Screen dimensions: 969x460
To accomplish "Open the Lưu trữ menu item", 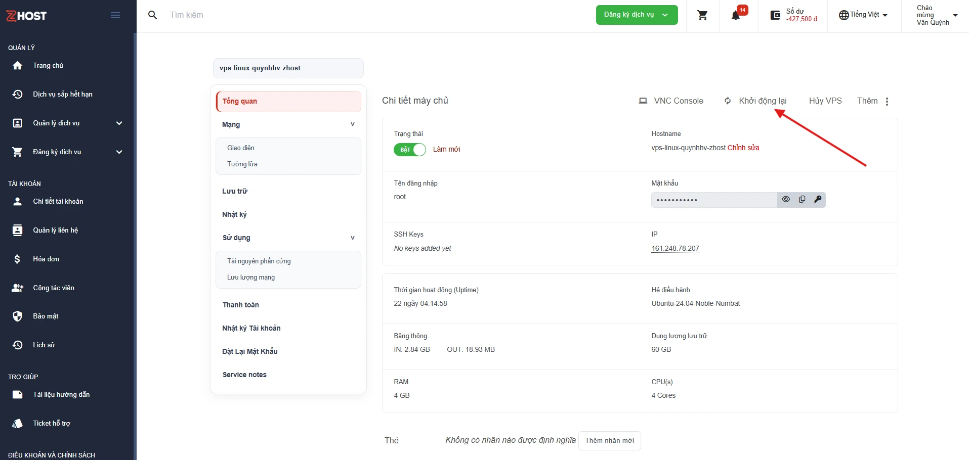I will click(x=235, y=191).
